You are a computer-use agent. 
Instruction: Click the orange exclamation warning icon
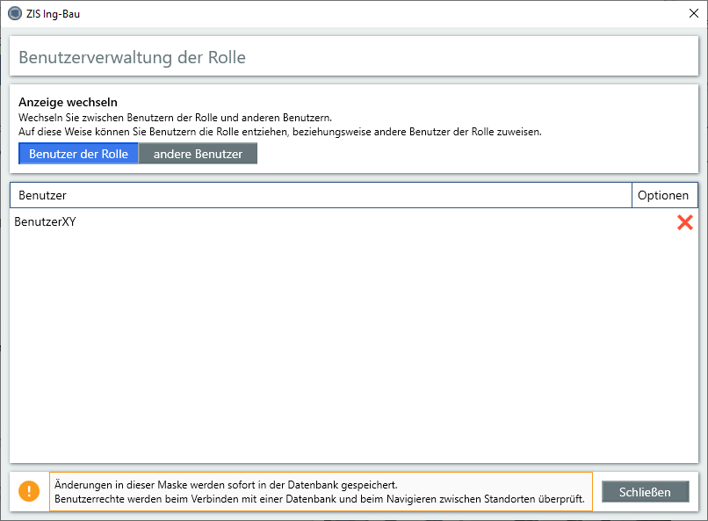click(x=29, y=491)
